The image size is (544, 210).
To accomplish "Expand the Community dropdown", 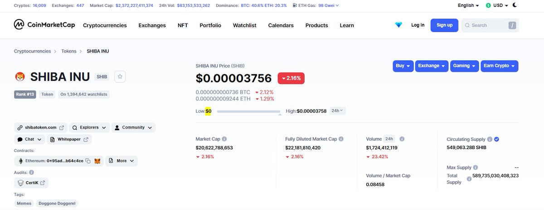I will (x=133, y=128).
